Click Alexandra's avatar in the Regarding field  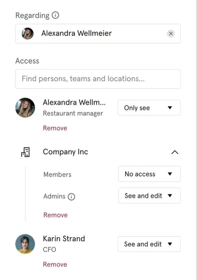(28, 34)
